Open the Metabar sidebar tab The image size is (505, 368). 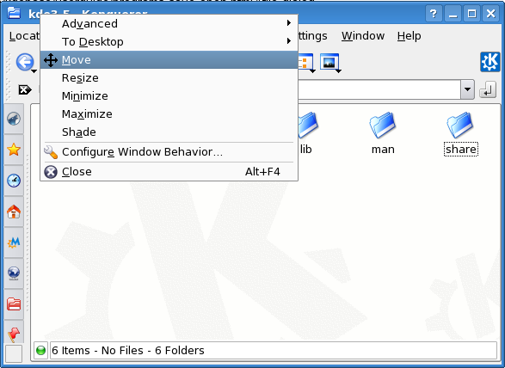14,242
